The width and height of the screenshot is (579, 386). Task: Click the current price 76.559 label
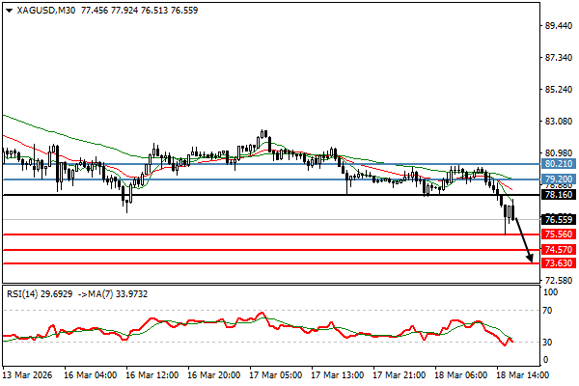558,219
